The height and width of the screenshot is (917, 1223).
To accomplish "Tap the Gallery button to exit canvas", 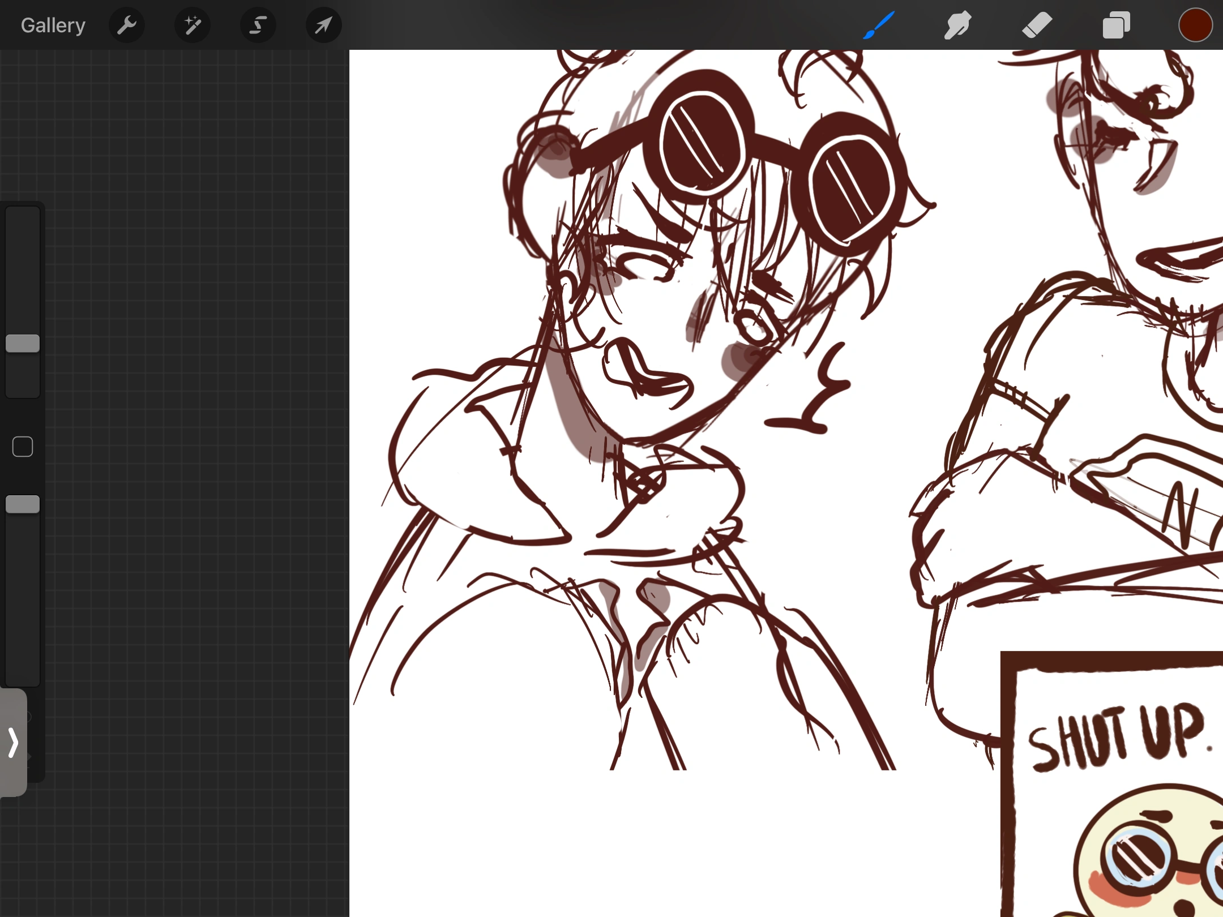I will point(53,25).
